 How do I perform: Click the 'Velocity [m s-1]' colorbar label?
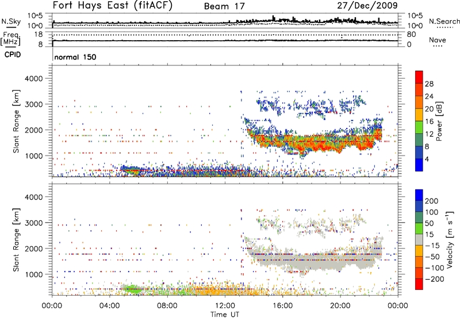450,239
